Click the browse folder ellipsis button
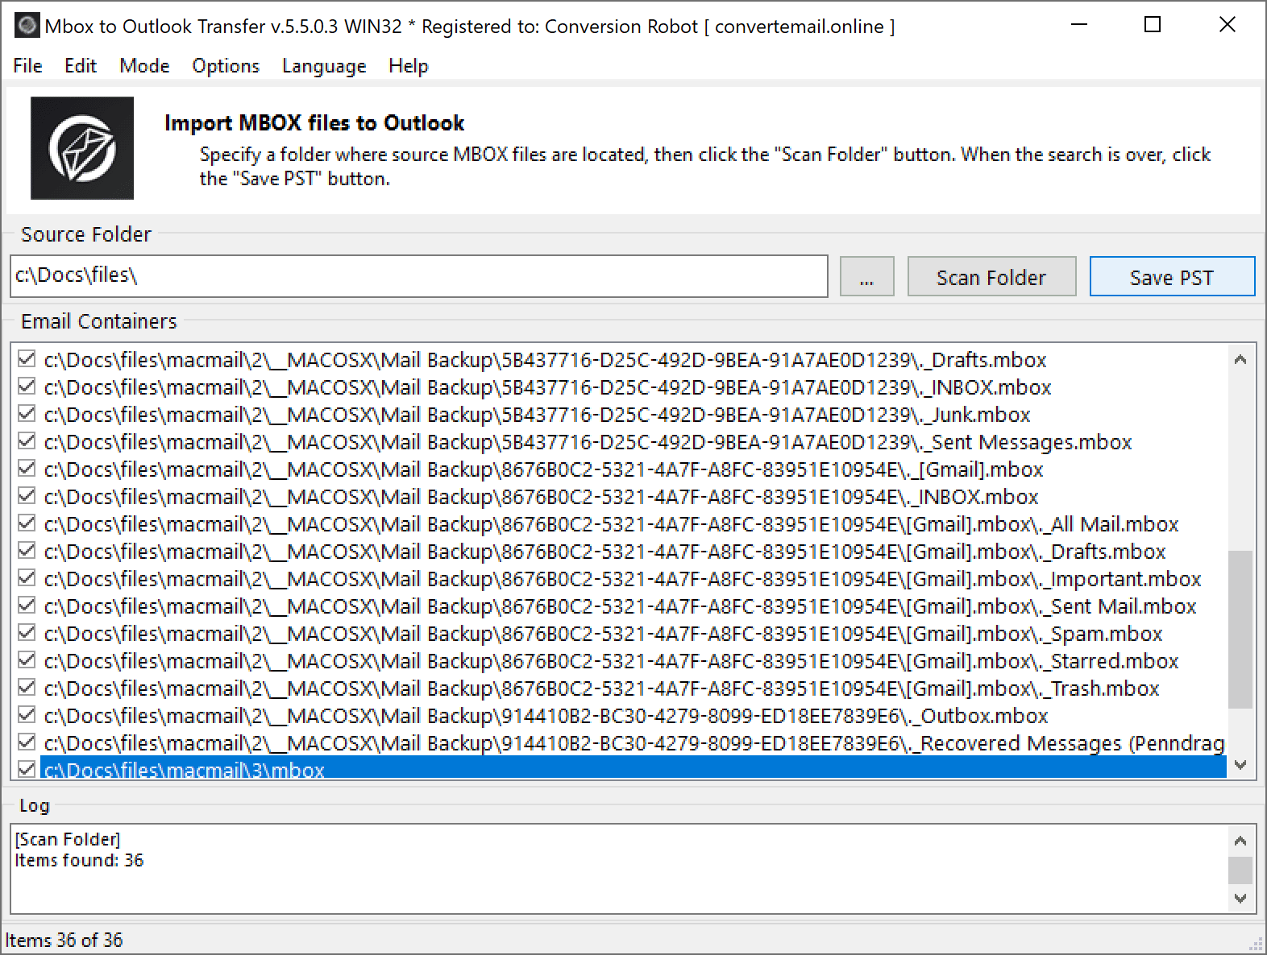Image resolution: width=1267 pixels, height=955 pixels. tap(866, 277)
